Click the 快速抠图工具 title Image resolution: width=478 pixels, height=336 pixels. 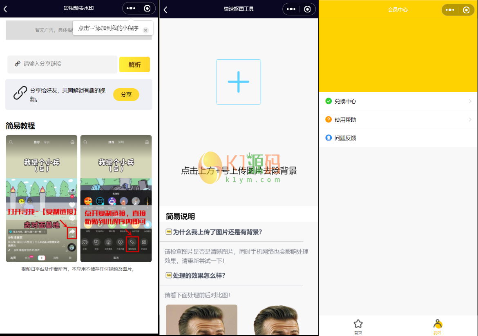click(x=239, y=9)
